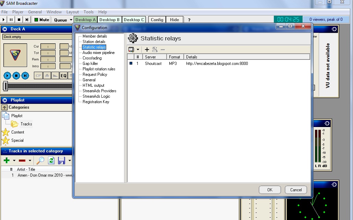Click the Deck A CP button
This screenshot has height=220, width=353.
tap(38, 75)
